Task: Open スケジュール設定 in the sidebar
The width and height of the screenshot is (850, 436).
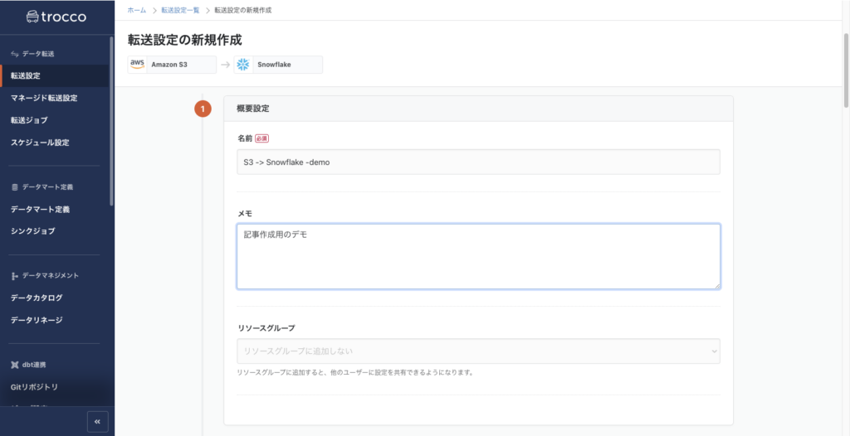Action: 40,143
